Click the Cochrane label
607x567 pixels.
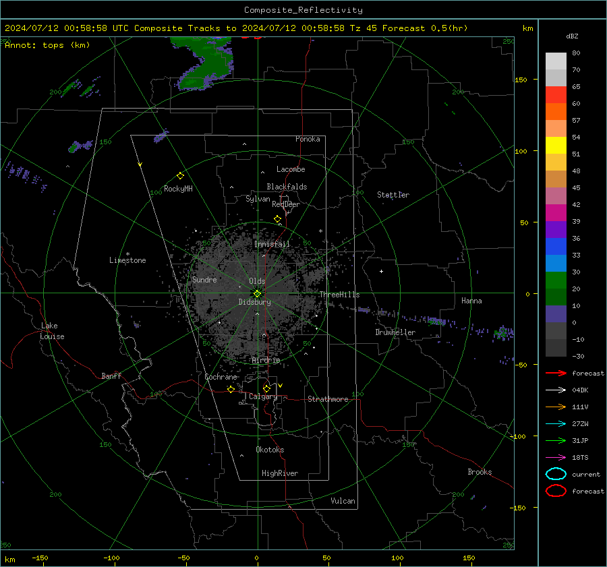pyautogui.click(x=221, y=377)
